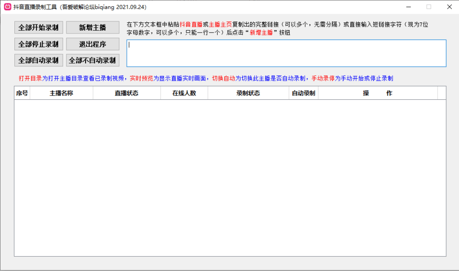This screenshot has width=459, height=271.
Task: Click the 操 作 column header
Action: click(378, 93)
